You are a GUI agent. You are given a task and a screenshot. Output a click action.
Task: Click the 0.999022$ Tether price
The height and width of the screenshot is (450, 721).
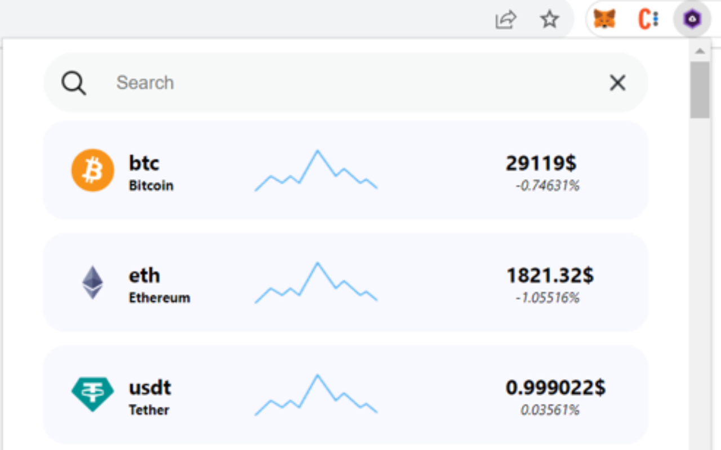[555, 388]
